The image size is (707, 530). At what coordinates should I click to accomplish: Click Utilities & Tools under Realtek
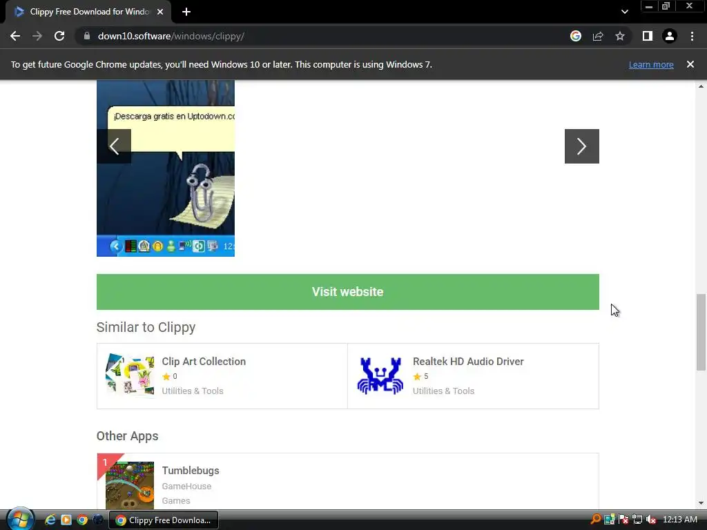tap(443, 391)
